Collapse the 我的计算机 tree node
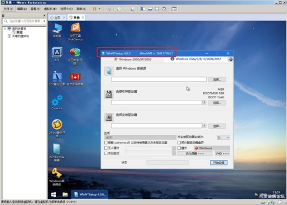Screen dimensions: 287x205 (5, 29)
